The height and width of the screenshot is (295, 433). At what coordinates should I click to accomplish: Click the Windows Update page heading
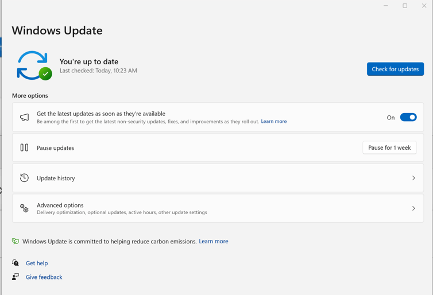click(x=57, y=30)
